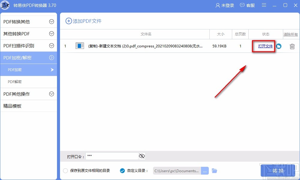Toggle the 自定义目录 checkbox
This screenshot has width=300, height=180.
(122, 170)
